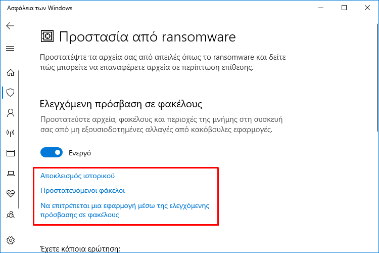Image resolution: width=379 pixels, height=253 pixels.
Task: Click the ransomware safe icon beside title
Action: pos(47,36)
